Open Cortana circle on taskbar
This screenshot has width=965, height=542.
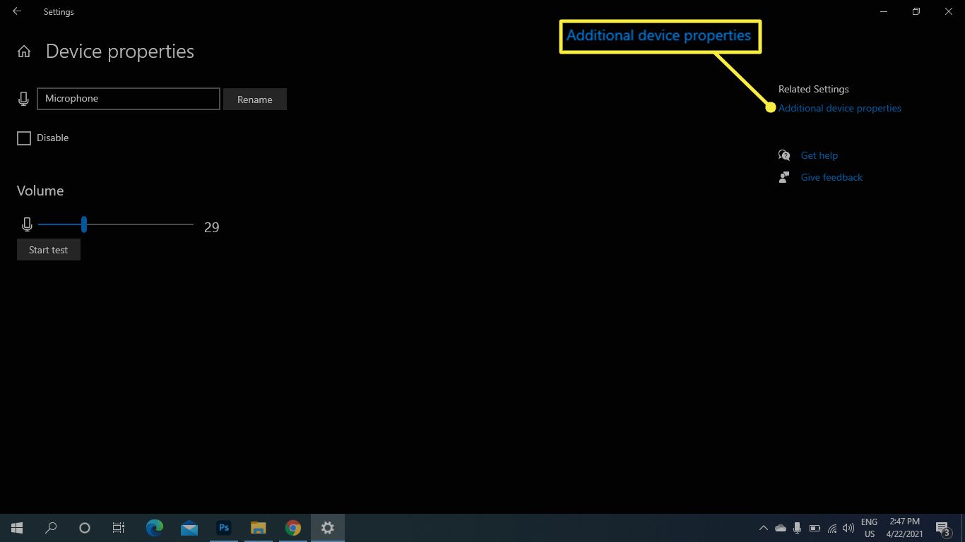[x=85, y=528]
